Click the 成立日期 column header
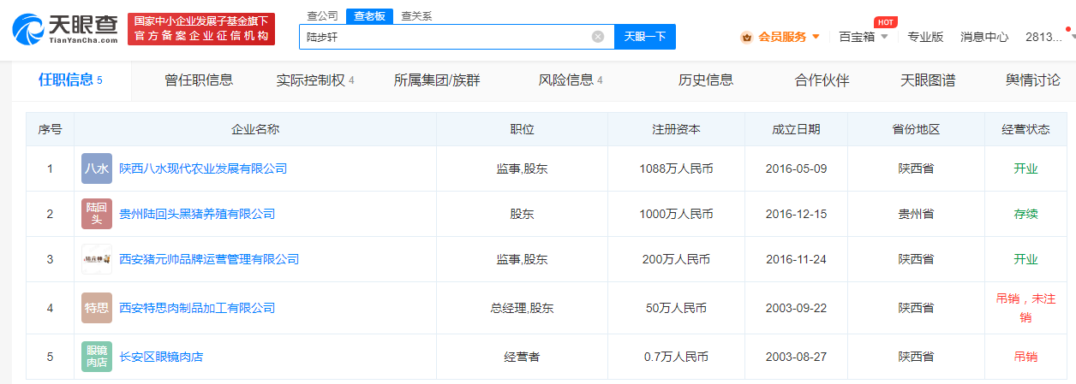This screenshot has height=384, width=1076. point(797,129)
